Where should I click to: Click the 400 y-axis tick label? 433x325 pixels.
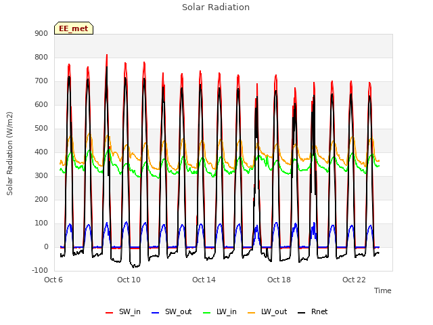pyautogui.click(x=41, y=152)
